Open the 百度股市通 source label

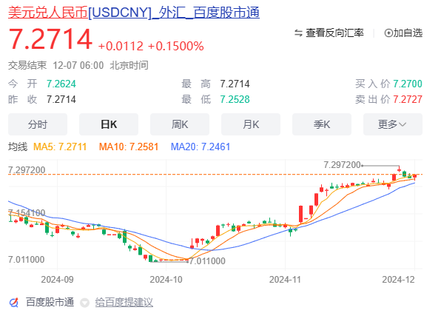click(50, 302)
